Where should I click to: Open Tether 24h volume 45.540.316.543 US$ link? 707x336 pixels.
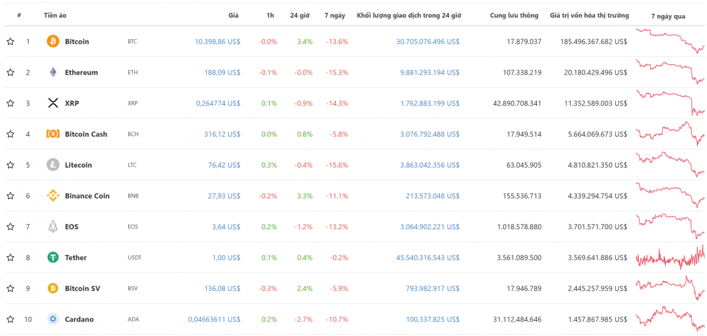pyautogui.click(x=428, y=257)
